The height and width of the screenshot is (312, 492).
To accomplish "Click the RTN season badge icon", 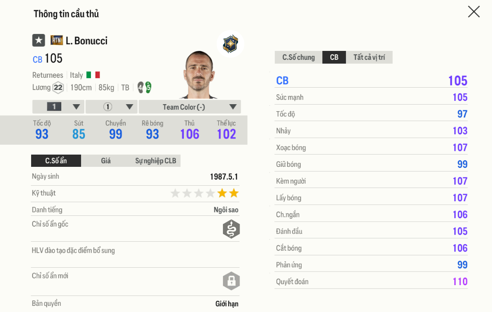I will (57, 41).
